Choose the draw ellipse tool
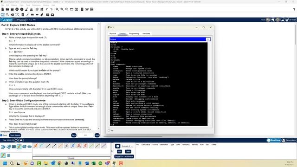 [37, 14]
